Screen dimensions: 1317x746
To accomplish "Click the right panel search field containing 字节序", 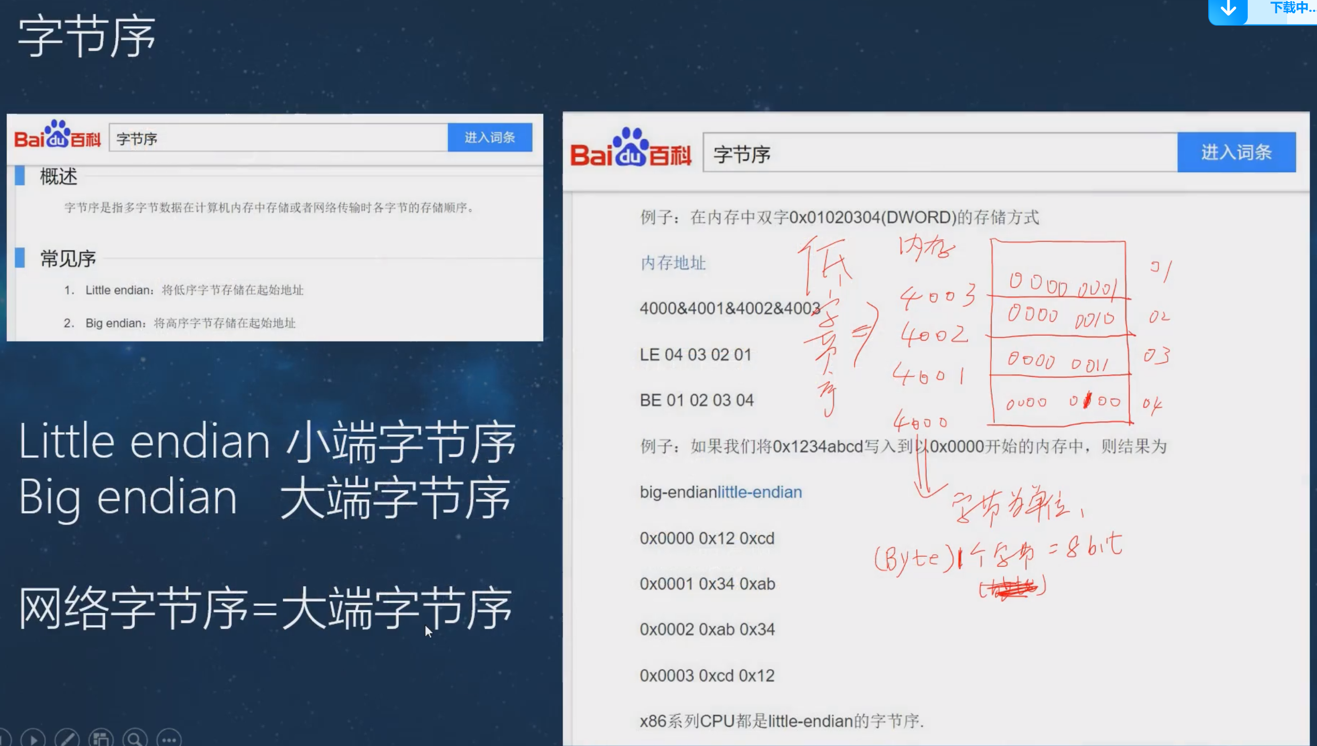I will [x=941, y=153].
